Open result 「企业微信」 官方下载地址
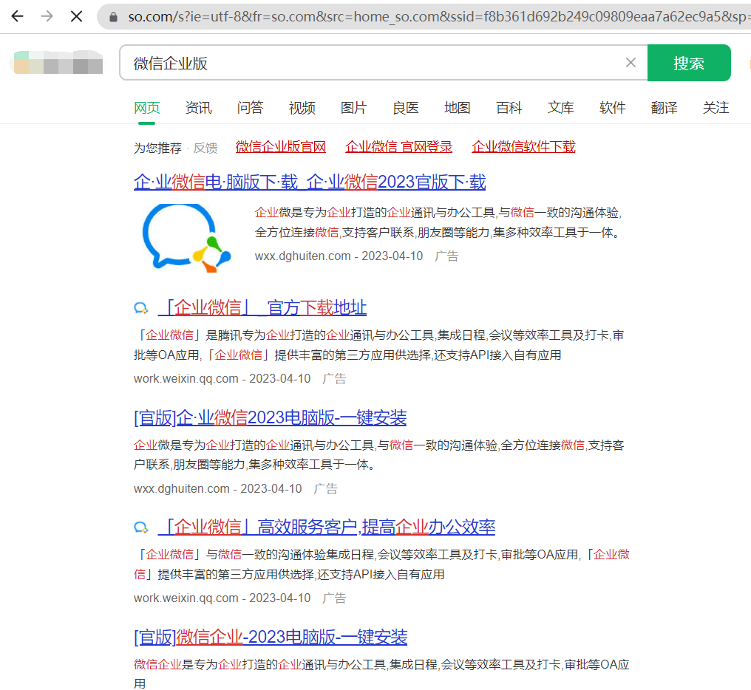Viewport: 751px width, 690px height. pos(262,307)
